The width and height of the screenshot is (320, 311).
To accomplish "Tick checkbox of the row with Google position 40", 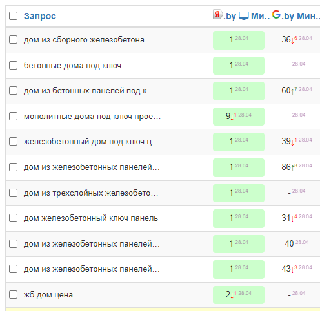I will point(14,244).
